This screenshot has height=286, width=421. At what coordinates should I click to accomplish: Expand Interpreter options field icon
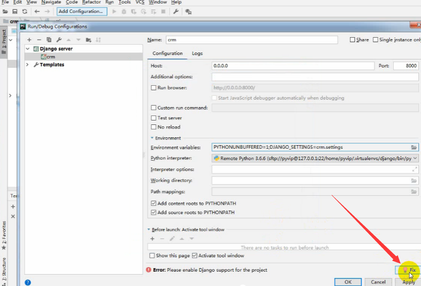click(415, 170)
